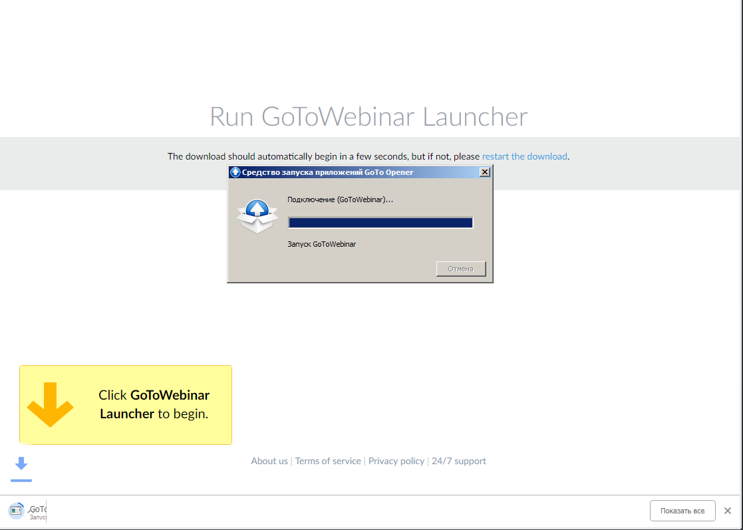The height and width of the screenshot is (530, 743).
Task: Click the box with upload arrow icon
Action: coord(257,216)
